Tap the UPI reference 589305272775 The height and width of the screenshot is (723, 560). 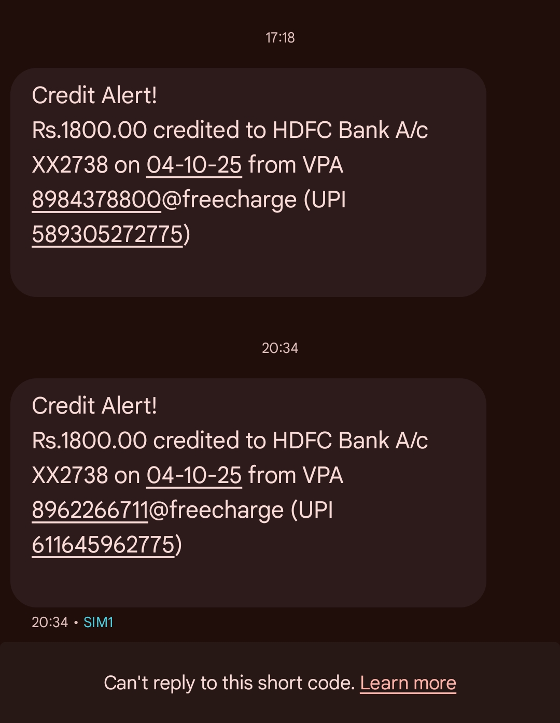[107, 235]
